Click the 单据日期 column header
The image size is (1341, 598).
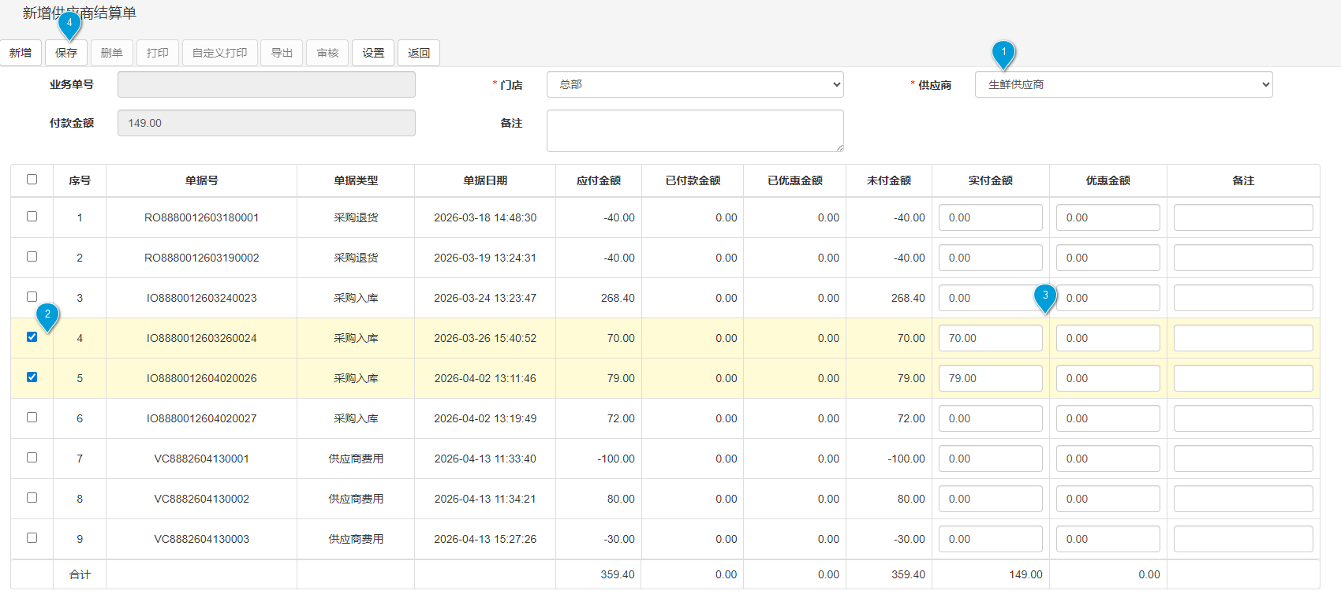pos(485,180)
